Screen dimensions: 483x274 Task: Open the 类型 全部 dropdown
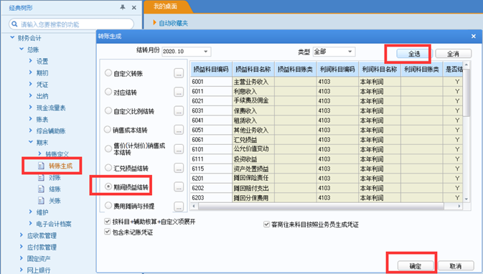click(334, 52)
